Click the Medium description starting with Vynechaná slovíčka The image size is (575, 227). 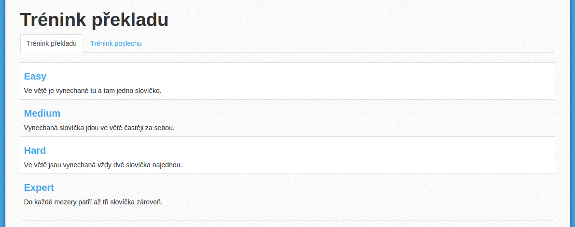(99, 128)
